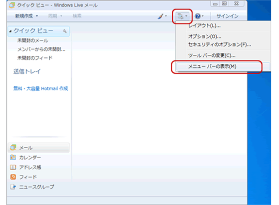Open the menus icon dropdown in toolbar
The image size is (279, 205).
182,16
